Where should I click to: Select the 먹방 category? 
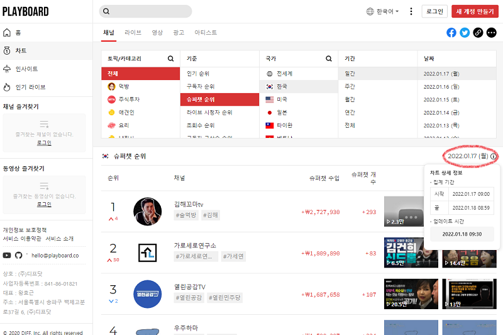point(140,86)
